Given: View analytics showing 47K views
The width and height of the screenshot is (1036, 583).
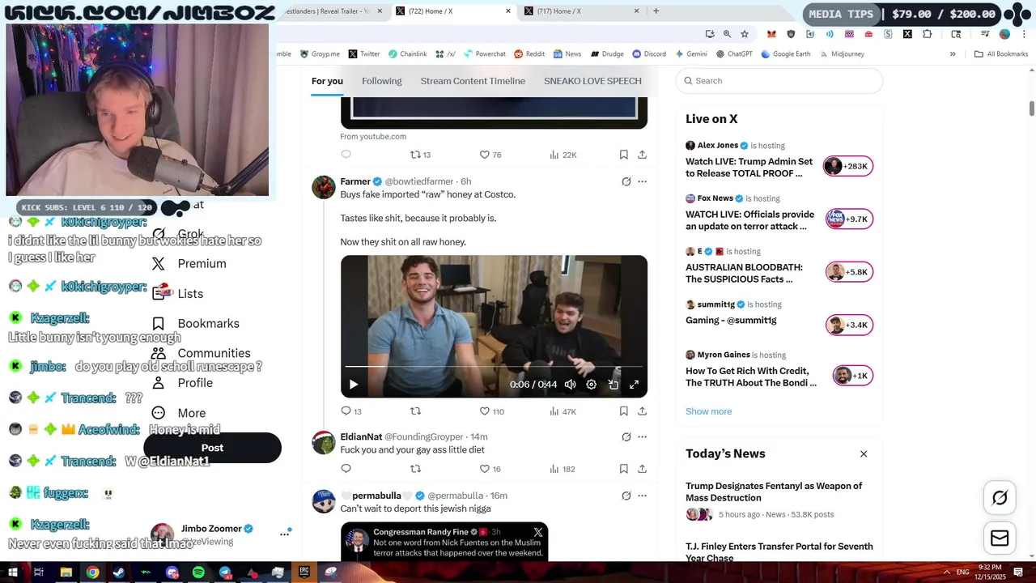Looking at the screenshot, I should (x=563, y=411).
